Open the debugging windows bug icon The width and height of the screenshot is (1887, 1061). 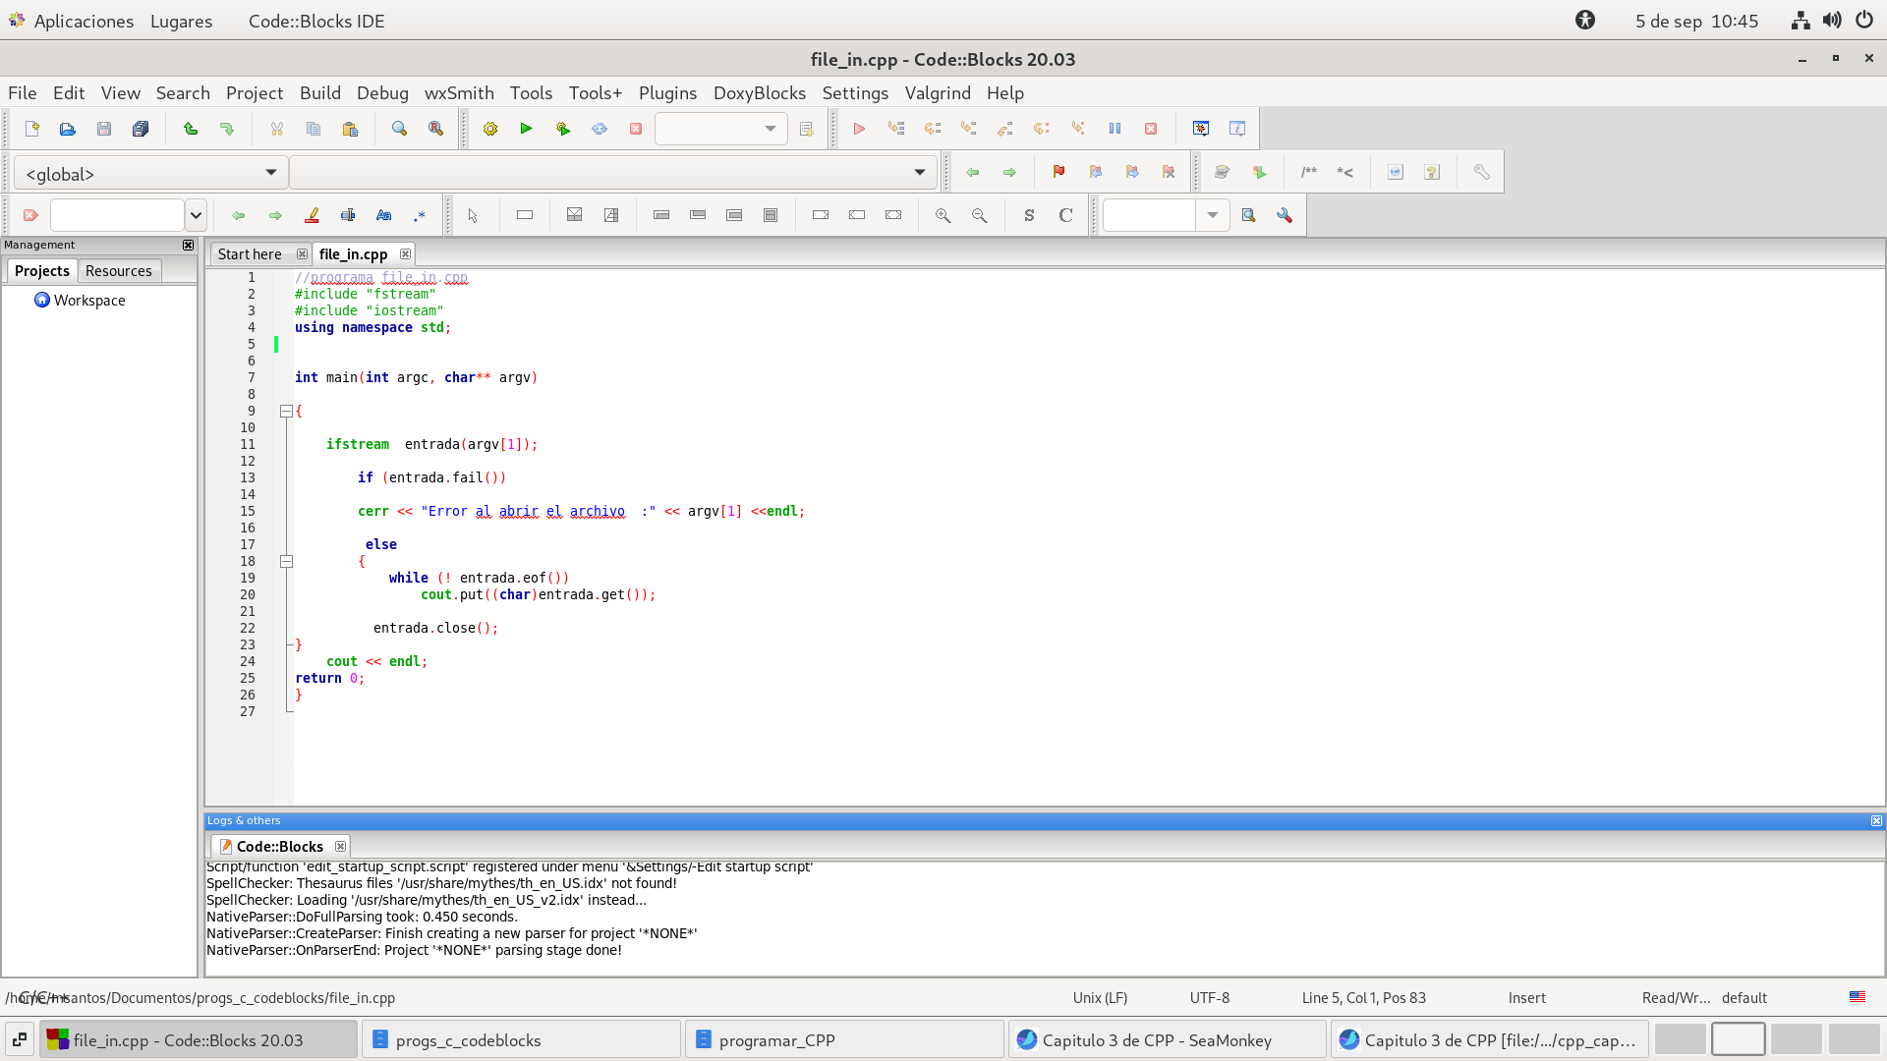point(1201,129)
